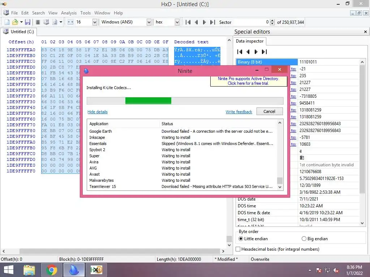The height and width of the screenshot is (277, 370).
Task: Create a new file with the New toolbar icon
Action: pos(7,22)
